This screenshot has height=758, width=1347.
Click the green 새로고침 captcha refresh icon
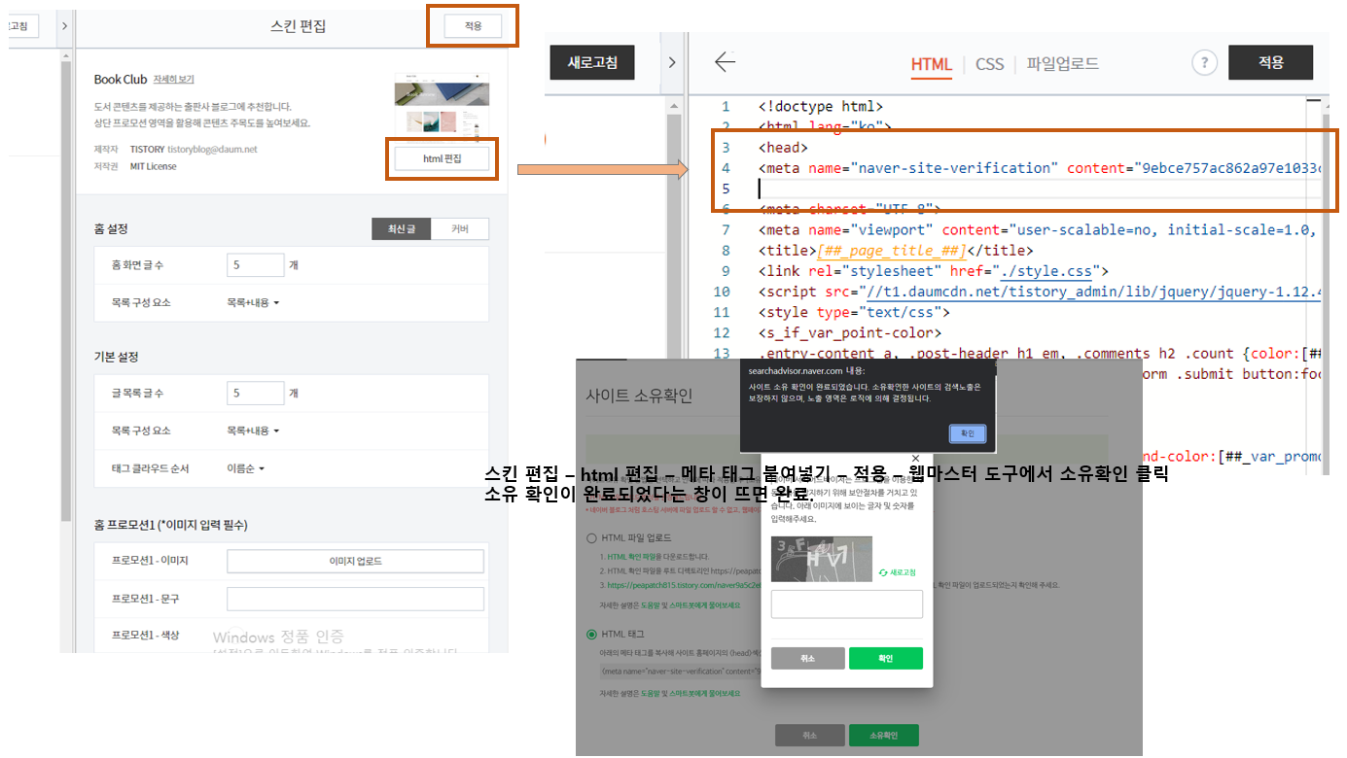897,572
